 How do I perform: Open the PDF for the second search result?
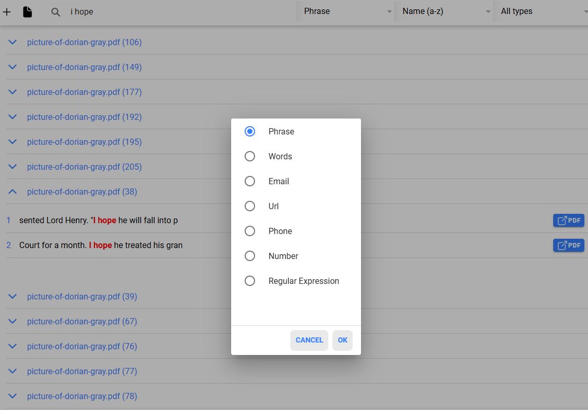568,245
